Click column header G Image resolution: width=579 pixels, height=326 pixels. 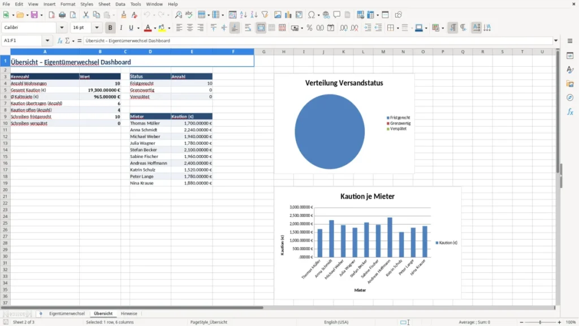263,52
